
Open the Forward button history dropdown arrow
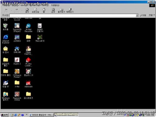click(22, 11)
